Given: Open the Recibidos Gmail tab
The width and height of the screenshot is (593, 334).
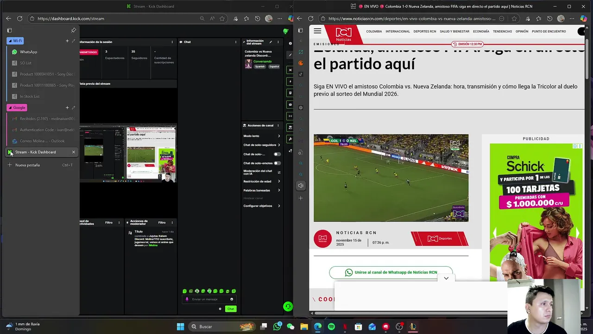Looking at the screenshot, I should click(x=43, y=119).
